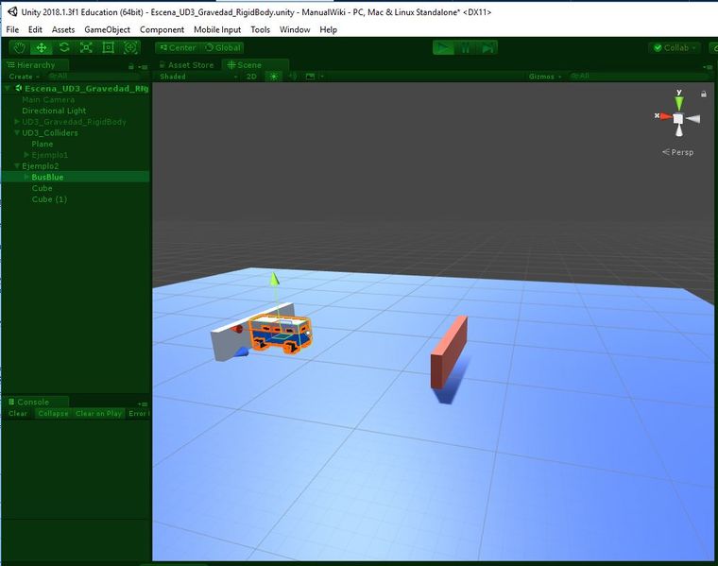This screenshot has width=718, height=566.
Task: Toggle the Console Collapse button
Action: click(53, 414)
